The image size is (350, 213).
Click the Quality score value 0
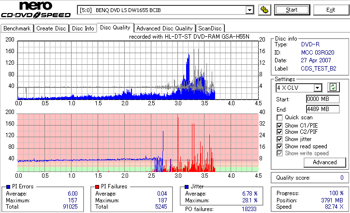(x=342, y=178)
